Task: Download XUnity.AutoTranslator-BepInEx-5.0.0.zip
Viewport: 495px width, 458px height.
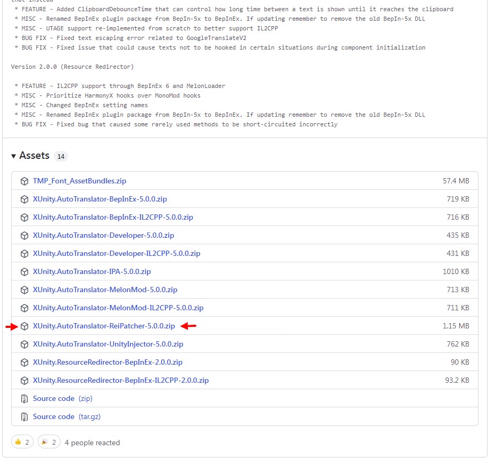Action: (x=100, y=199)
